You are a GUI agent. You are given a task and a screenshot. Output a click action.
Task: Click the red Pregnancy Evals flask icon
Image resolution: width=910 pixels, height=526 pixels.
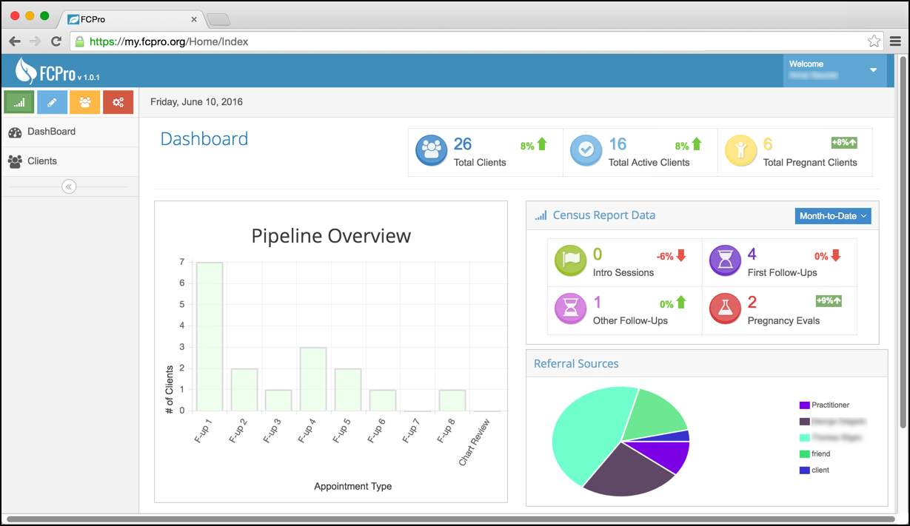pos(725,309)
